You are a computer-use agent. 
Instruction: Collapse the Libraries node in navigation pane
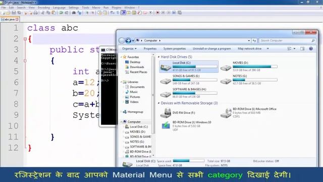click(121, 82)
